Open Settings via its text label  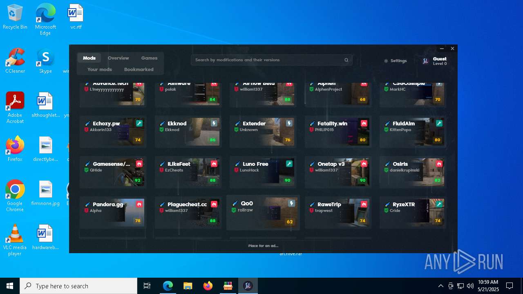coord(398,61)
